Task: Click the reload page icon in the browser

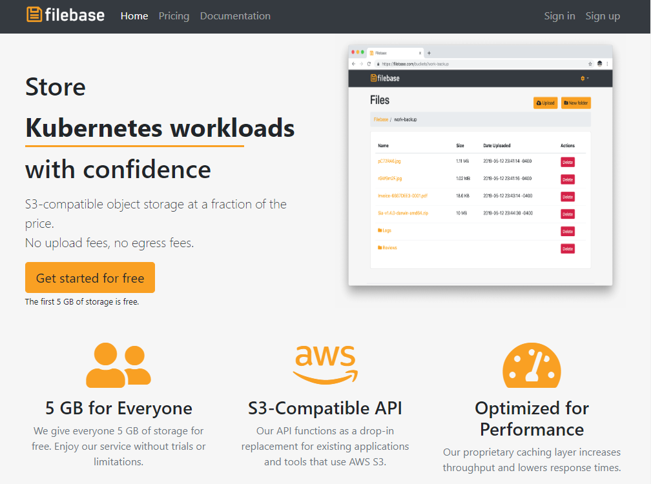Action: pos(369,64)
